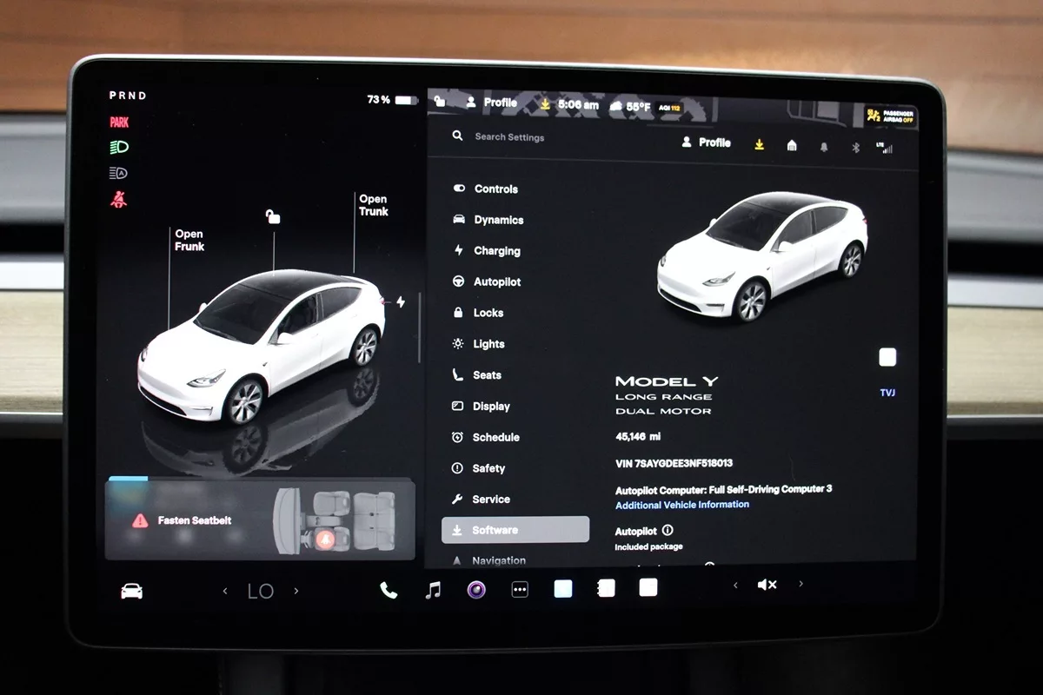Open notifications bell icon
This screenshot has height=695, width=1043.
pyautogui.click(x=824, y=147)
